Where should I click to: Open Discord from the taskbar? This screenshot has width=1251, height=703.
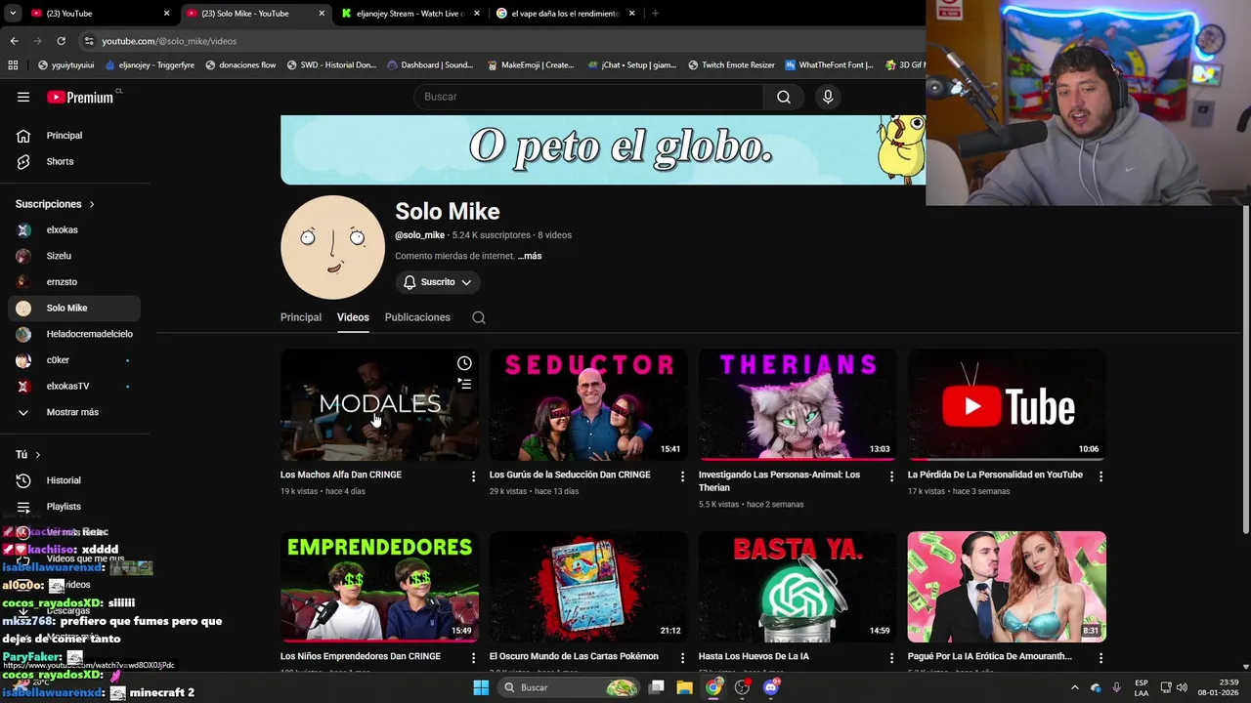point(770,687)
